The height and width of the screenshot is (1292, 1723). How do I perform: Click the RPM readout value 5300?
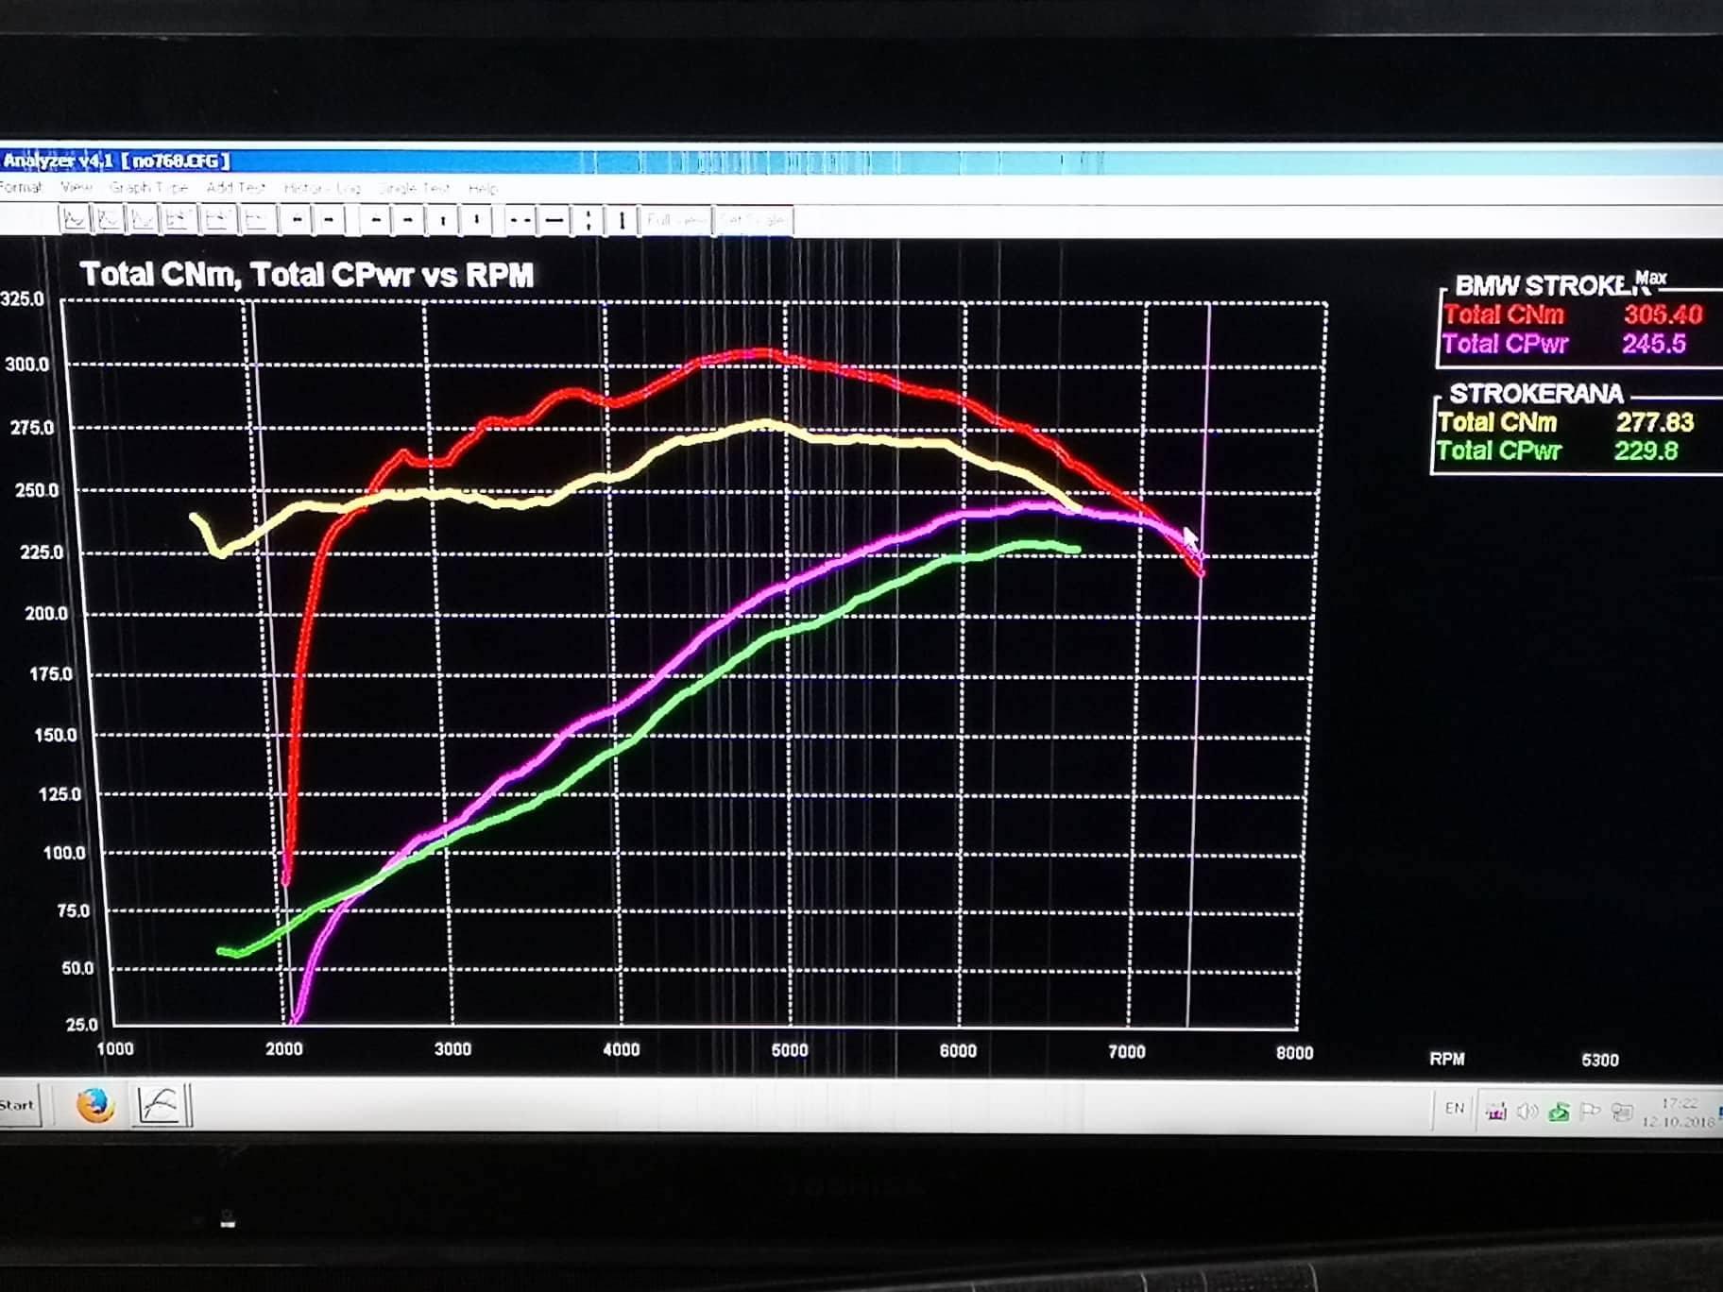1600,1060
